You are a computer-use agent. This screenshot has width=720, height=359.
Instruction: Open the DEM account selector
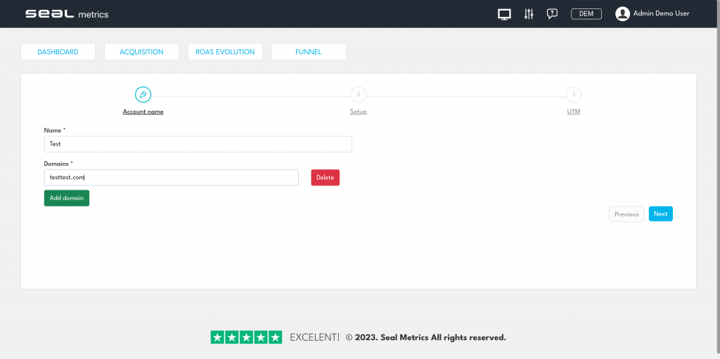point(586,14)
